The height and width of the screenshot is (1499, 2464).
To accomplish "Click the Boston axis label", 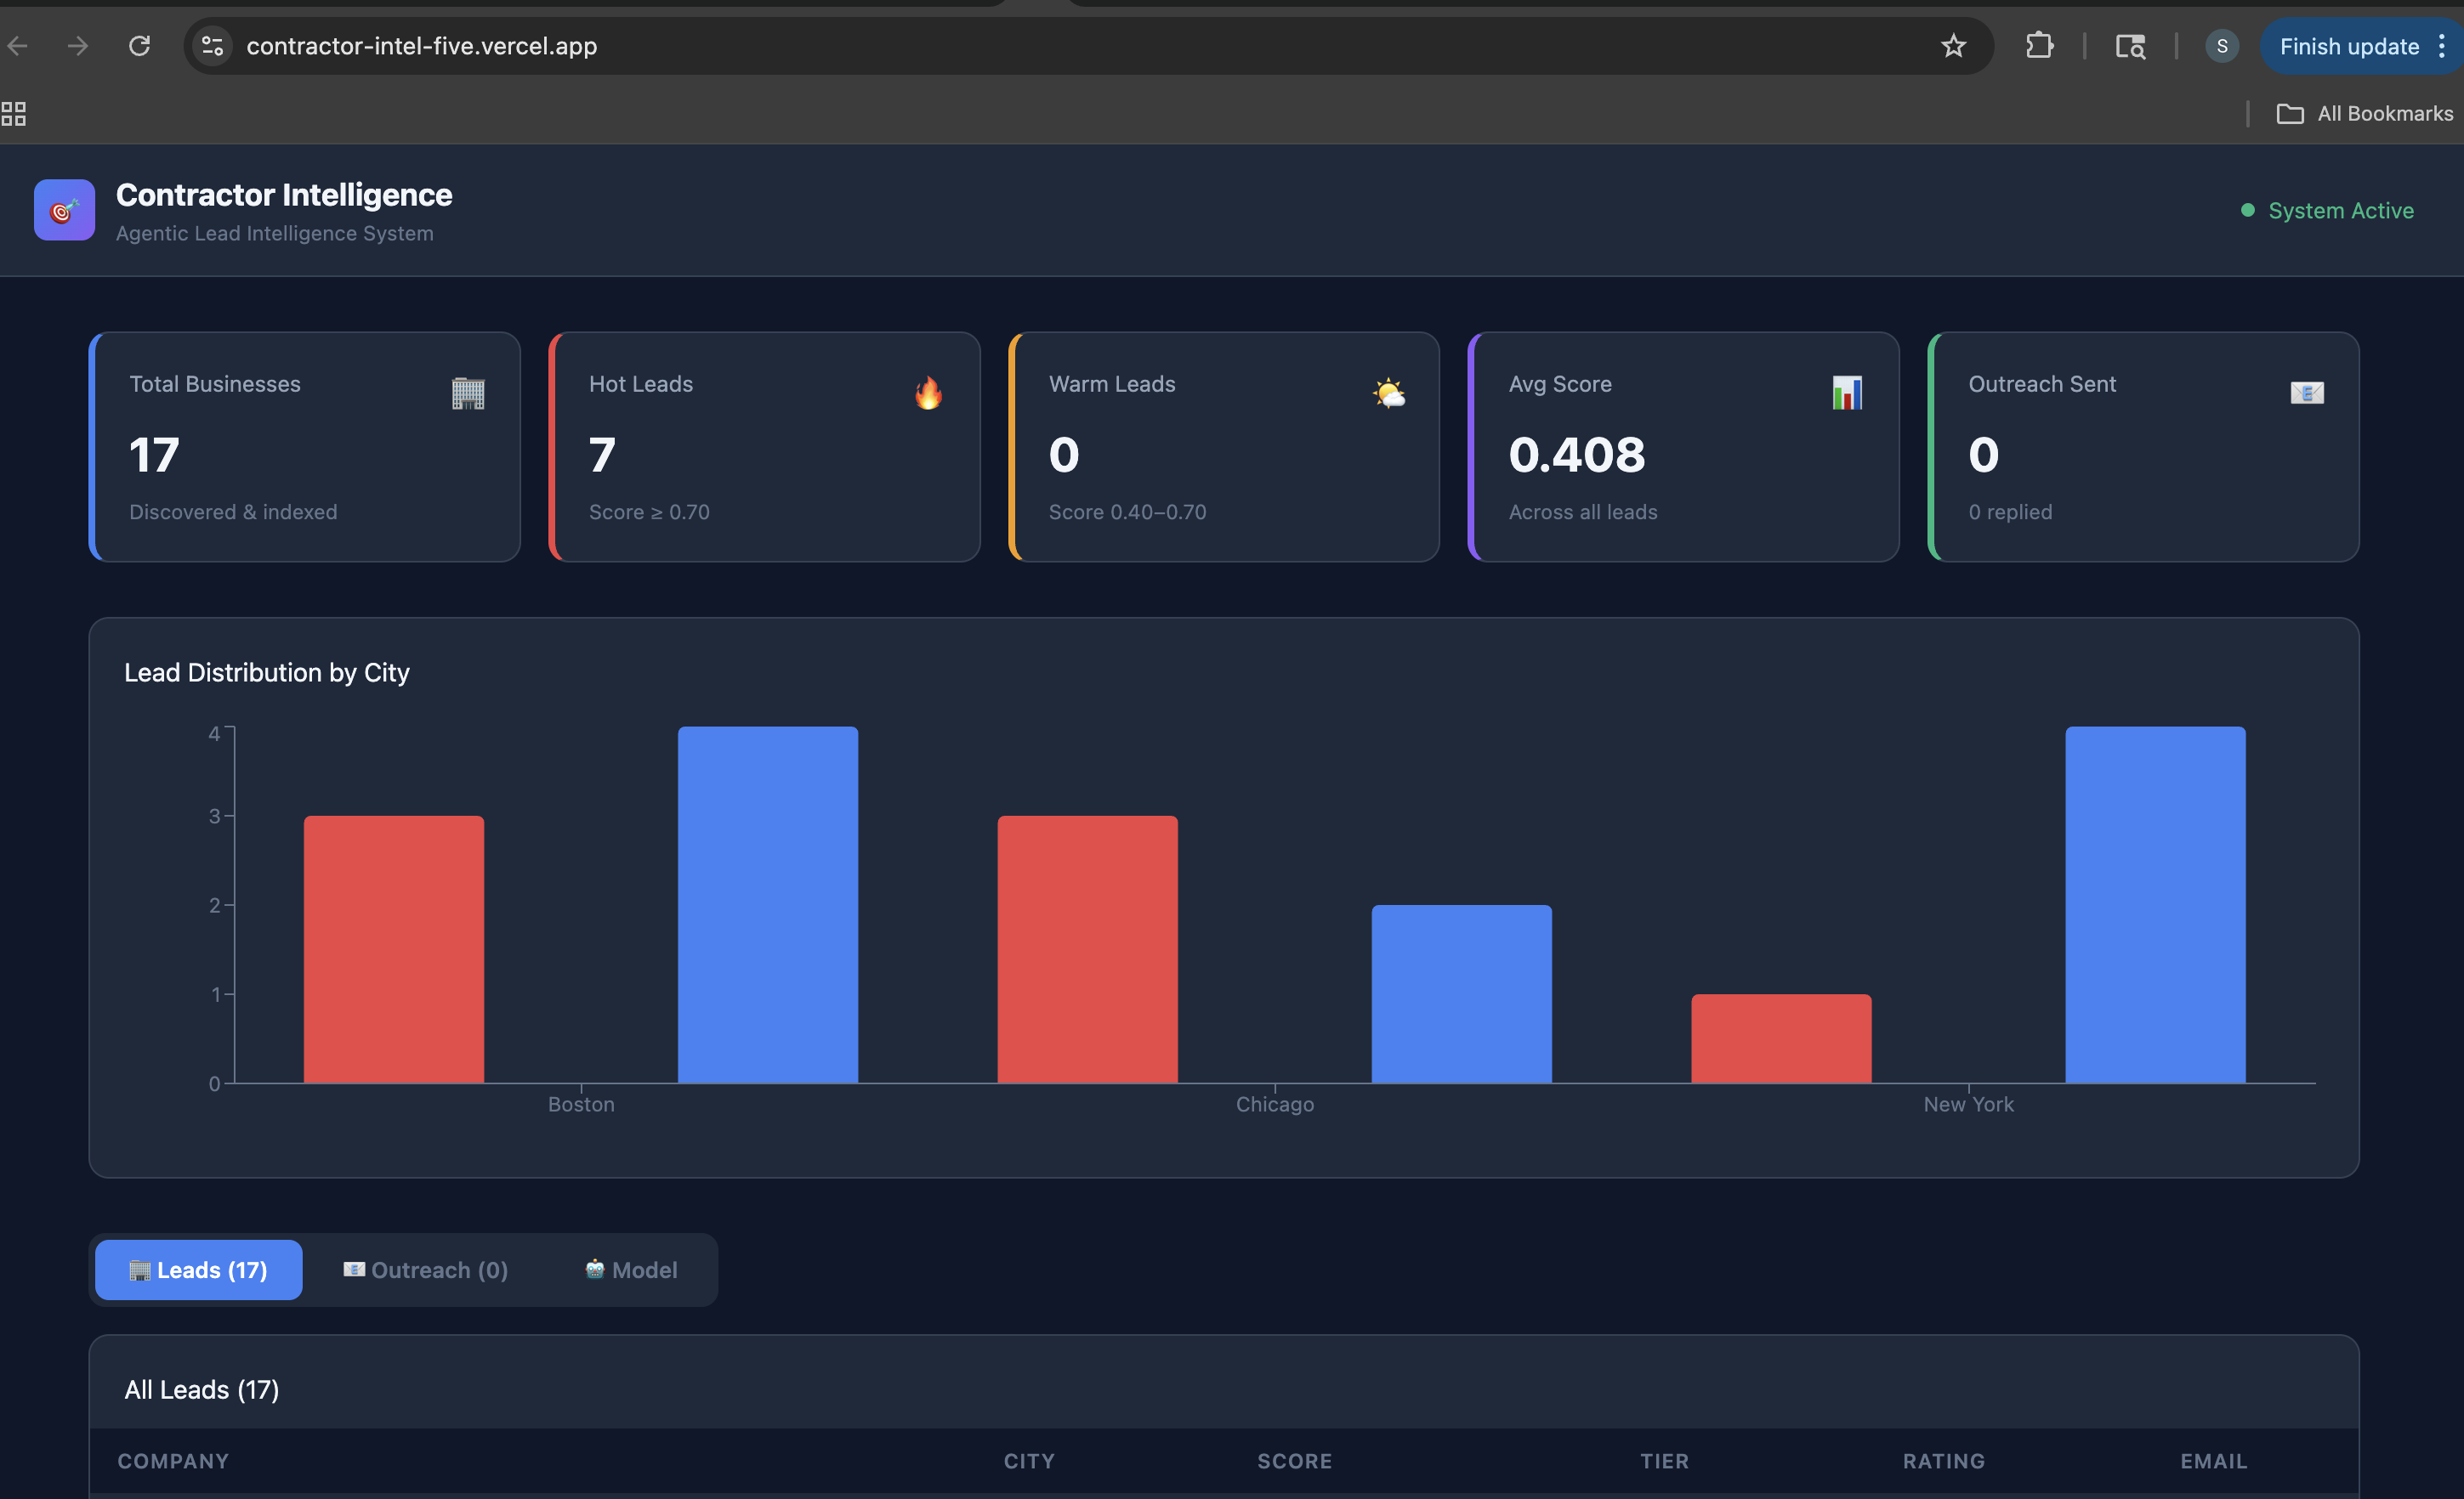I will pyautogui.click(x=581, y=1104).
